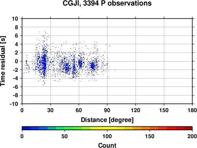
Task: Select the y-axis tick label 8
Action: pos(17,27)
